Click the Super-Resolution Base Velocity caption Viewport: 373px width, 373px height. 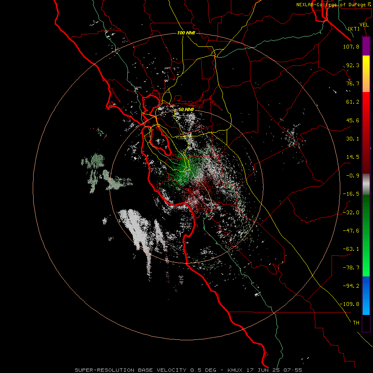pyautogui.click(x=189, y=370)
